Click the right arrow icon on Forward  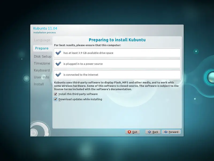(166, 132)
